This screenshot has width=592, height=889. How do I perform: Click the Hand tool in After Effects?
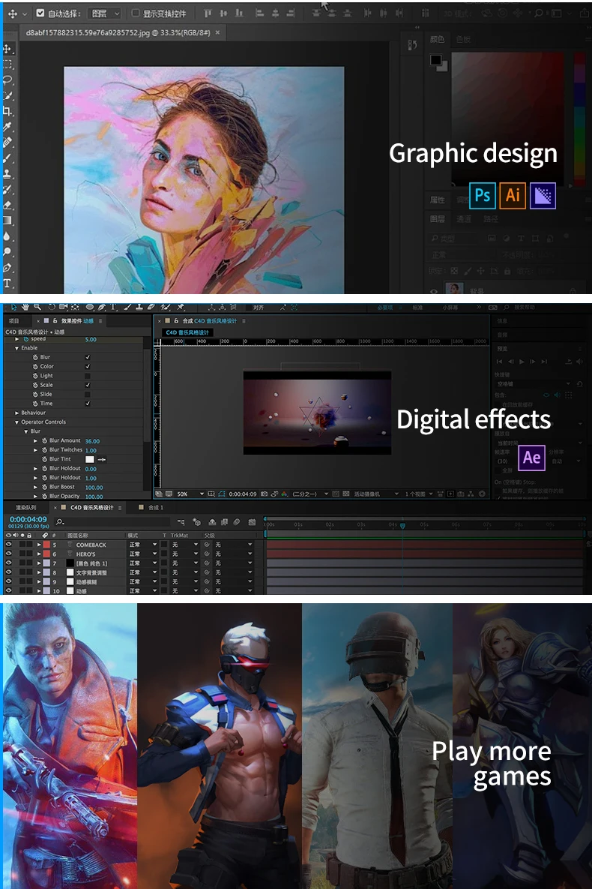pyautogui.click(x=26, y=307)
